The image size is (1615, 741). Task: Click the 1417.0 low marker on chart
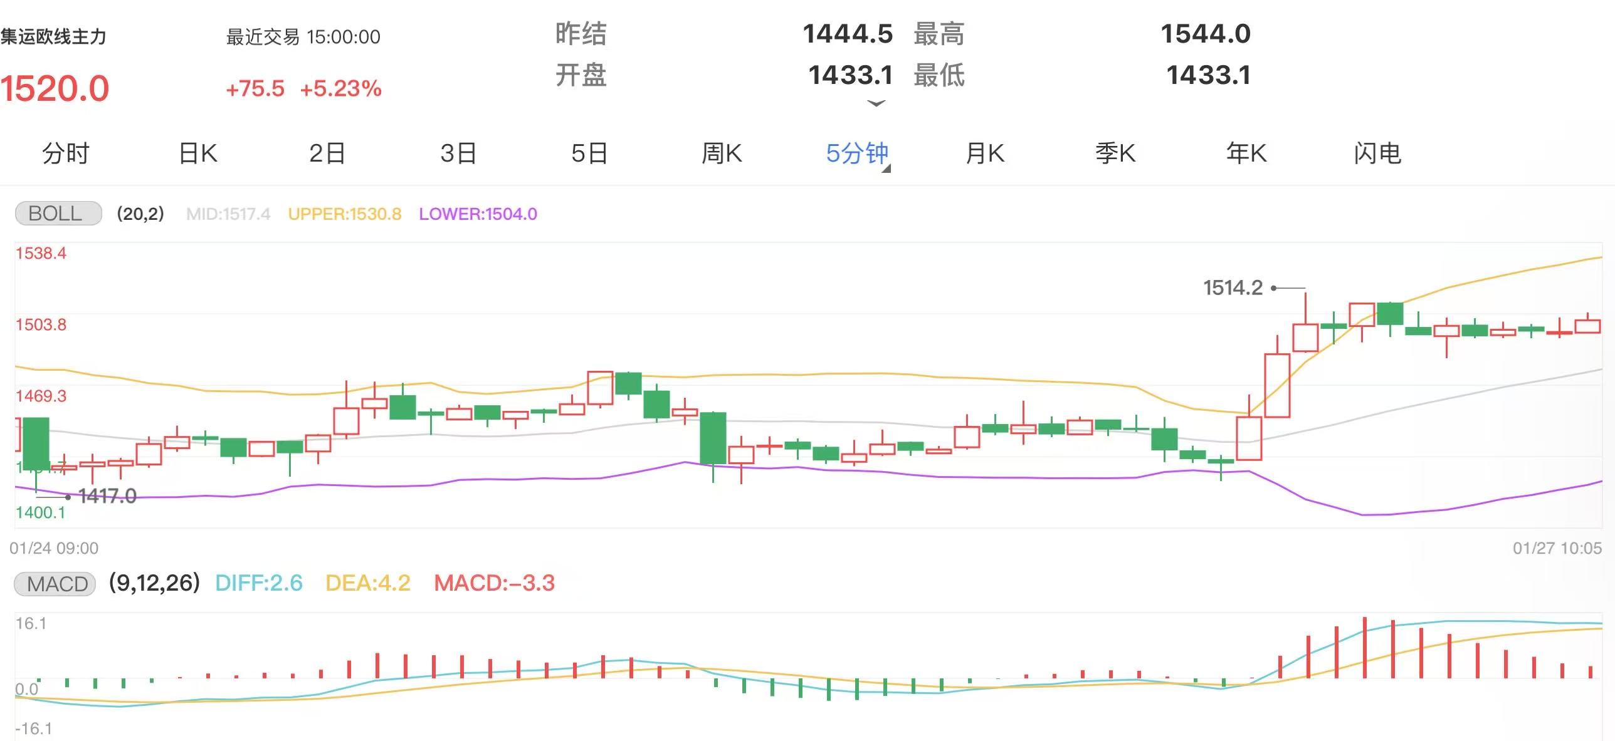pyautogui.click(x=108, y=496)
